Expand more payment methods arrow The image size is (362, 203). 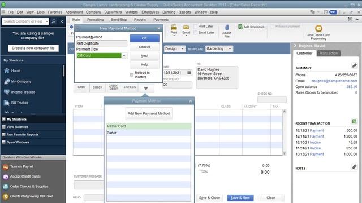click(x=146, y=89)
